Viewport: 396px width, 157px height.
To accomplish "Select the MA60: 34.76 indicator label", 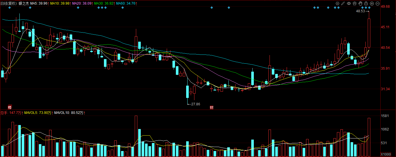I will pyautogui.click(x=126, y=3).
